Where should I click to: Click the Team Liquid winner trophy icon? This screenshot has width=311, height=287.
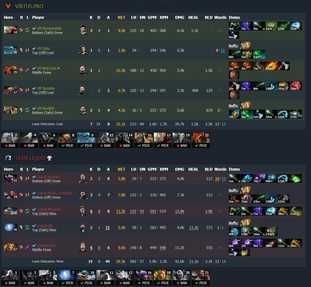pos(50,158)
